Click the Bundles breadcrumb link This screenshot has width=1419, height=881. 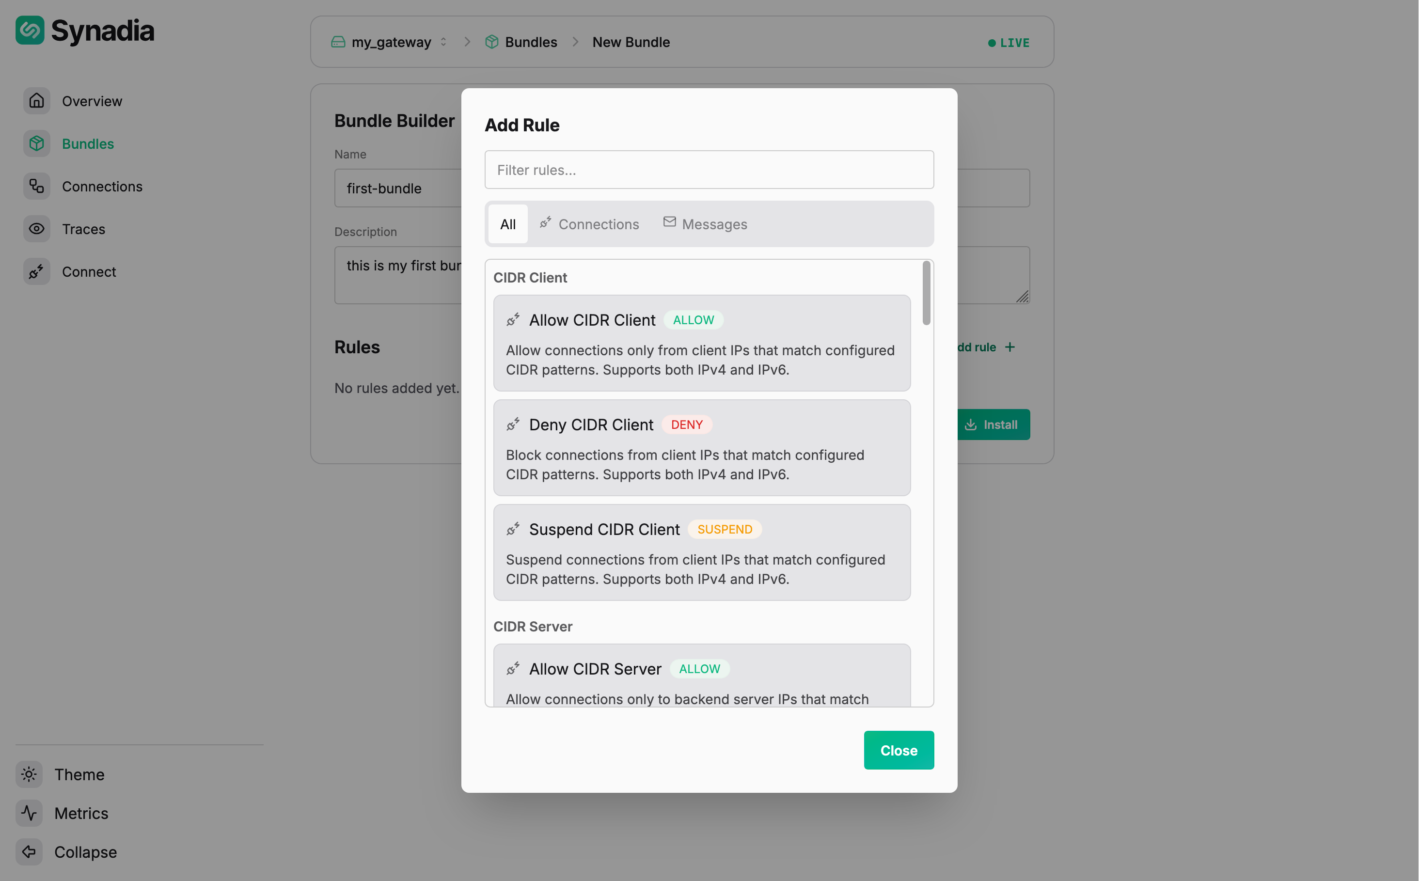click(531, 42)
